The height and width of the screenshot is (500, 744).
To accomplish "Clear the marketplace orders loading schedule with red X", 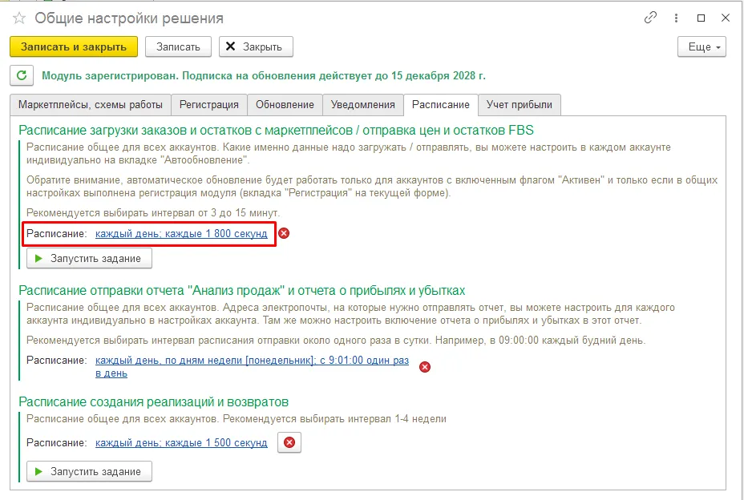I will click(x=283, y=234).
